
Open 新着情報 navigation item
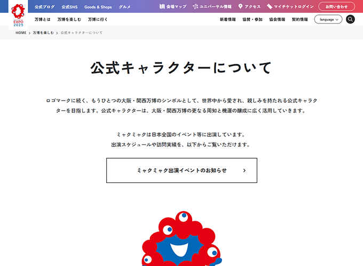[228, 20]
